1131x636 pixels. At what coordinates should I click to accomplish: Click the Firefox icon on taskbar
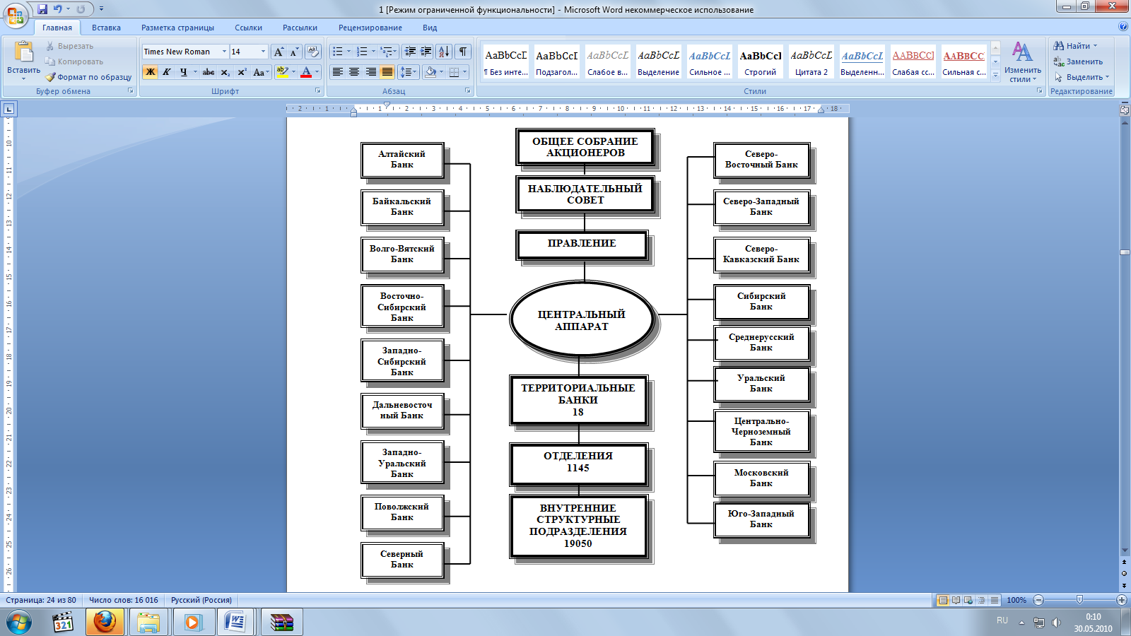[x=105, y=623]
